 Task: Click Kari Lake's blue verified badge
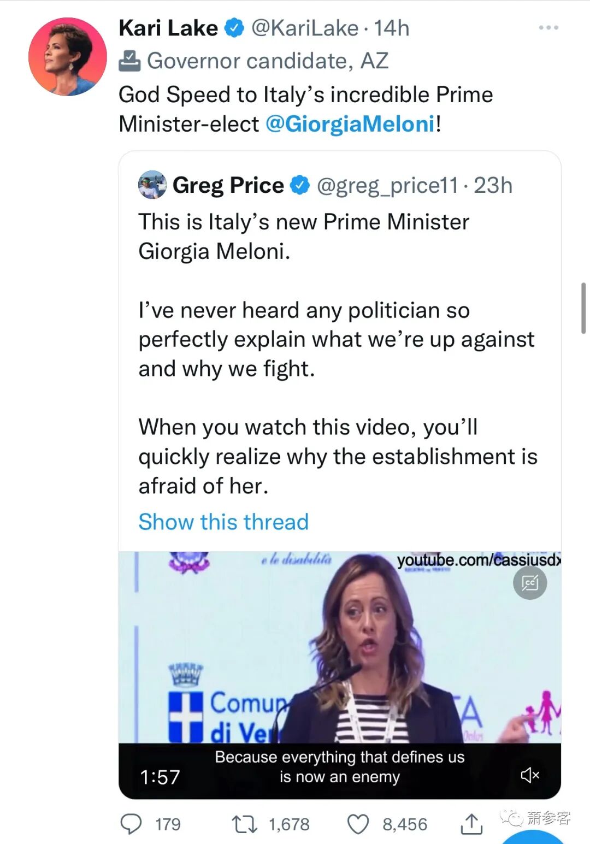click(235, 28)
